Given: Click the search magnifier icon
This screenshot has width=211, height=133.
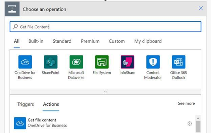Looking at the screenshot, I should [15, 27].
